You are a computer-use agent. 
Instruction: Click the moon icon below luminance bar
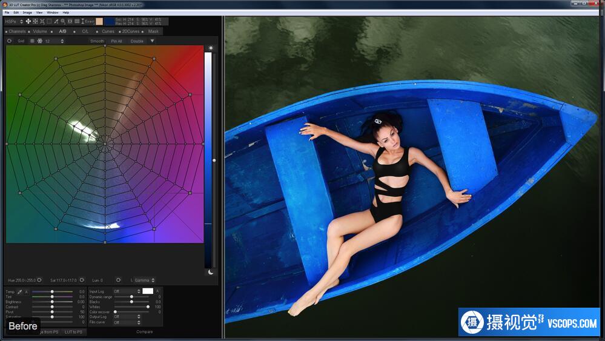pos(211,273)
